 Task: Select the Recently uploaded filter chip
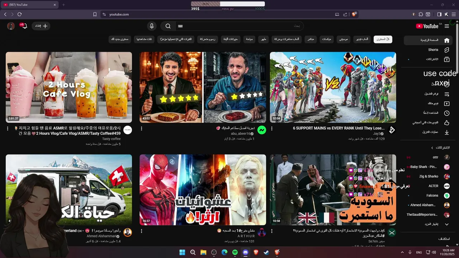(x=175, y=39)
